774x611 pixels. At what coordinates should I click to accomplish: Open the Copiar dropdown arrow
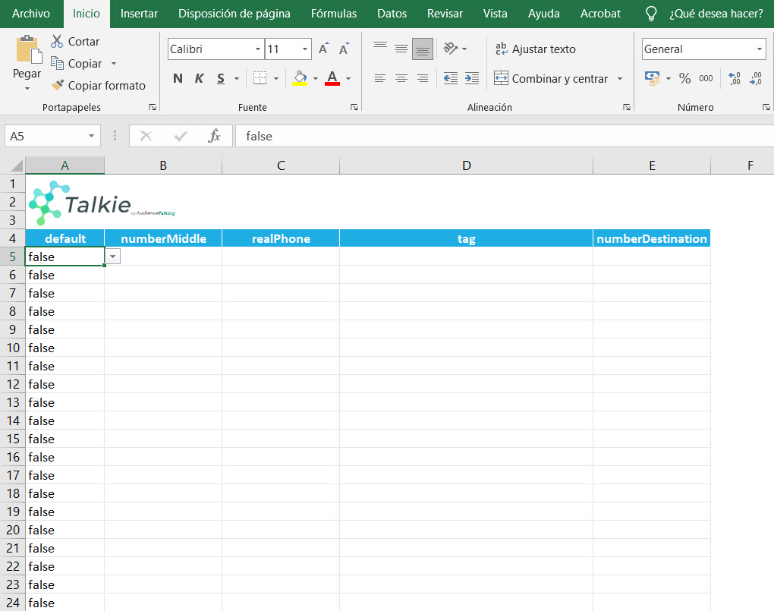coord(114,64)
